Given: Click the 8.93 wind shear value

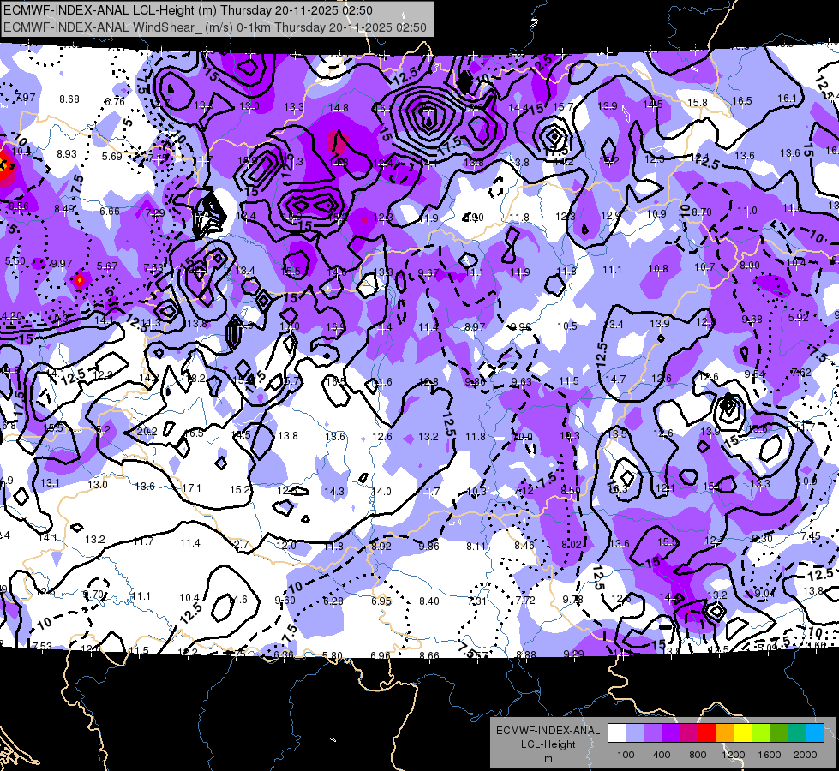Looking at the screenshot, I should 67,153.
